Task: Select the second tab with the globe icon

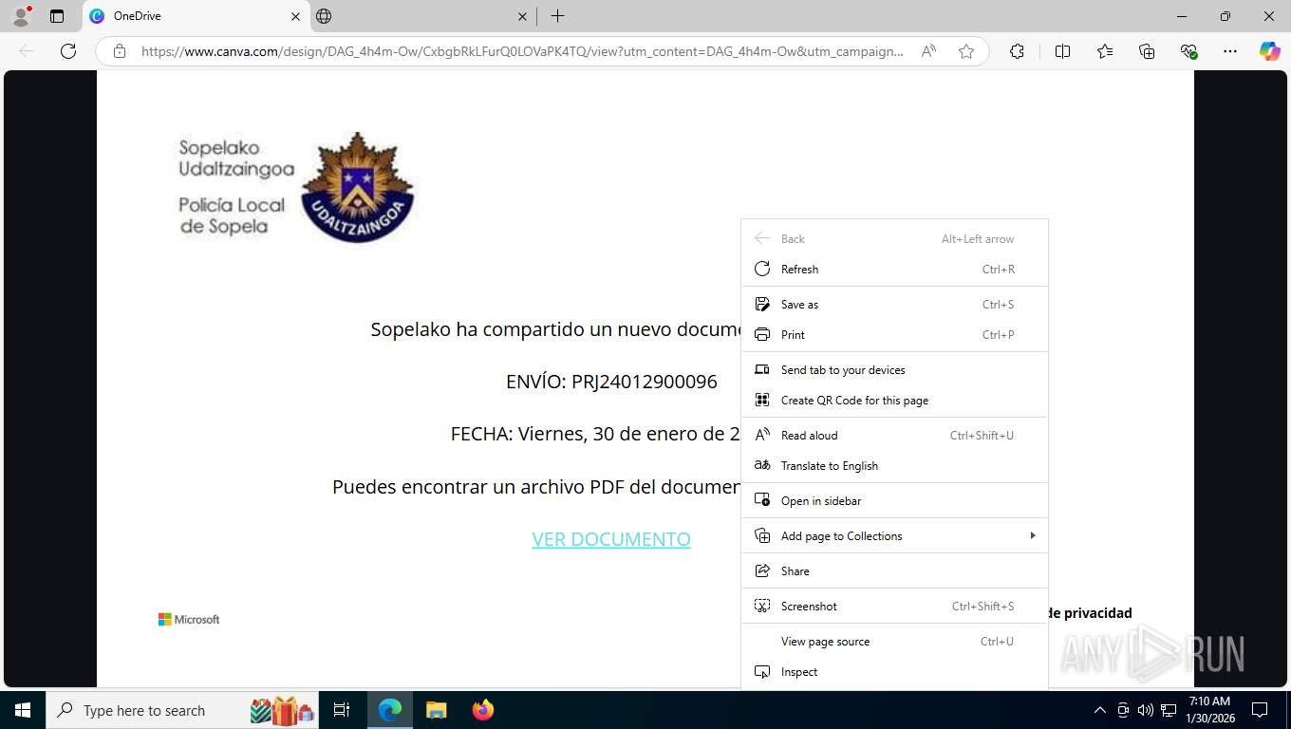Action: [x=422, y=16]
